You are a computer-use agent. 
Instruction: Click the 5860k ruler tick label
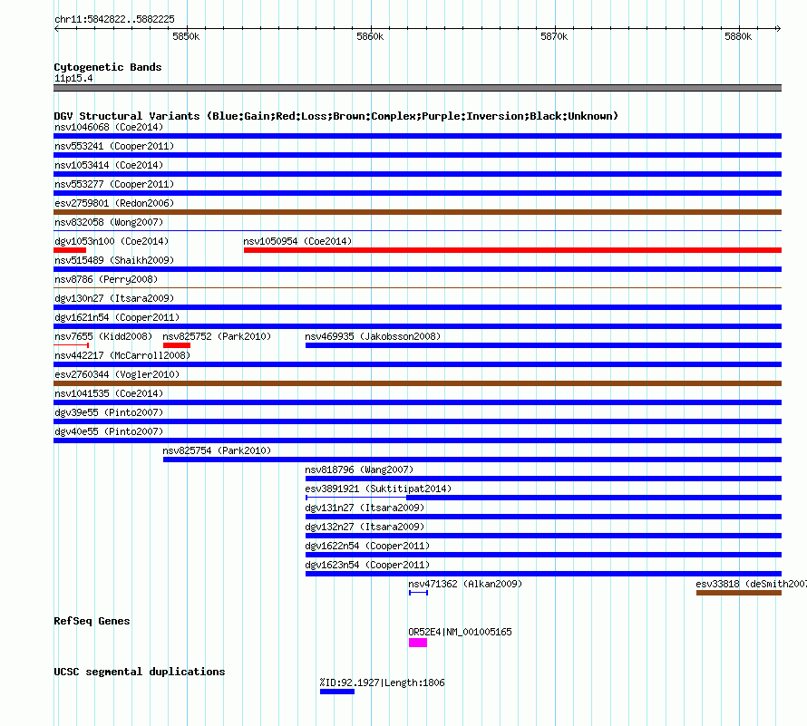pyautogui.click(x=370, y=36)
